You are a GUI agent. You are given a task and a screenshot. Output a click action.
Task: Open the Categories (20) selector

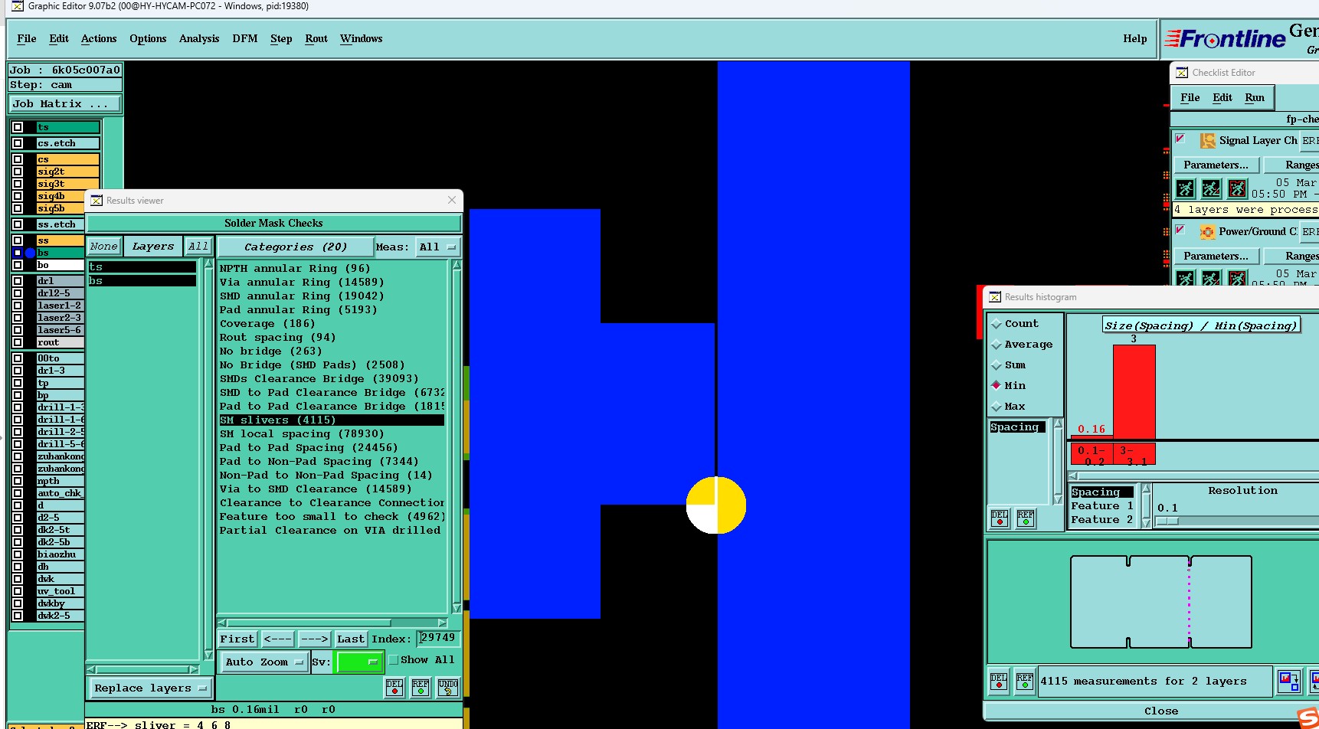pos(296,247)
